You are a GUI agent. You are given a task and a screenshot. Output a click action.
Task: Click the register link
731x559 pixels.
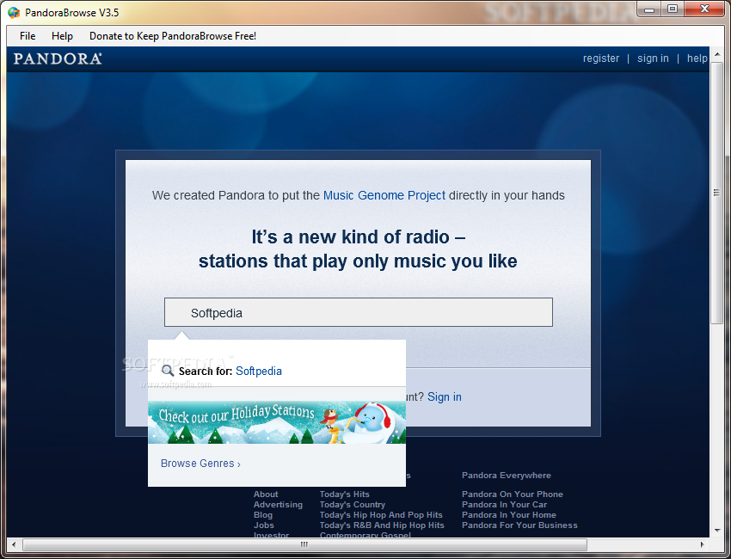601,58
